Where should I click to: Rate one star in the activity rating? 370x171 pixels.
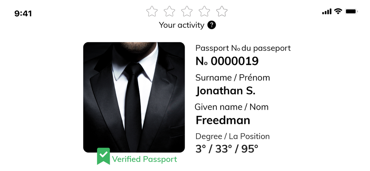[x=152, y=11]
